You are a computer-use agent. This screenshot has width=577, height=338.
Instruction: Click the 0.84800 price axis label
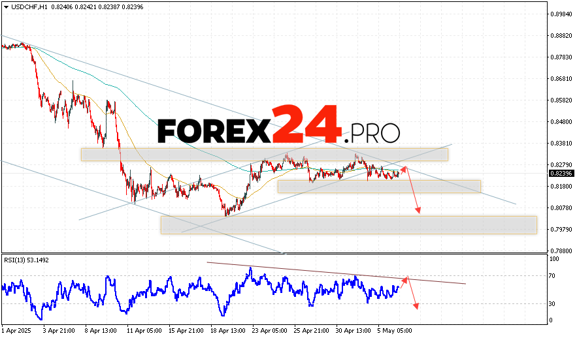click(x=561, y=121)
